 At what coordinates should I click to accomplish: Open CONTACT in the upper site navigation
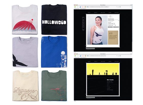117,13
